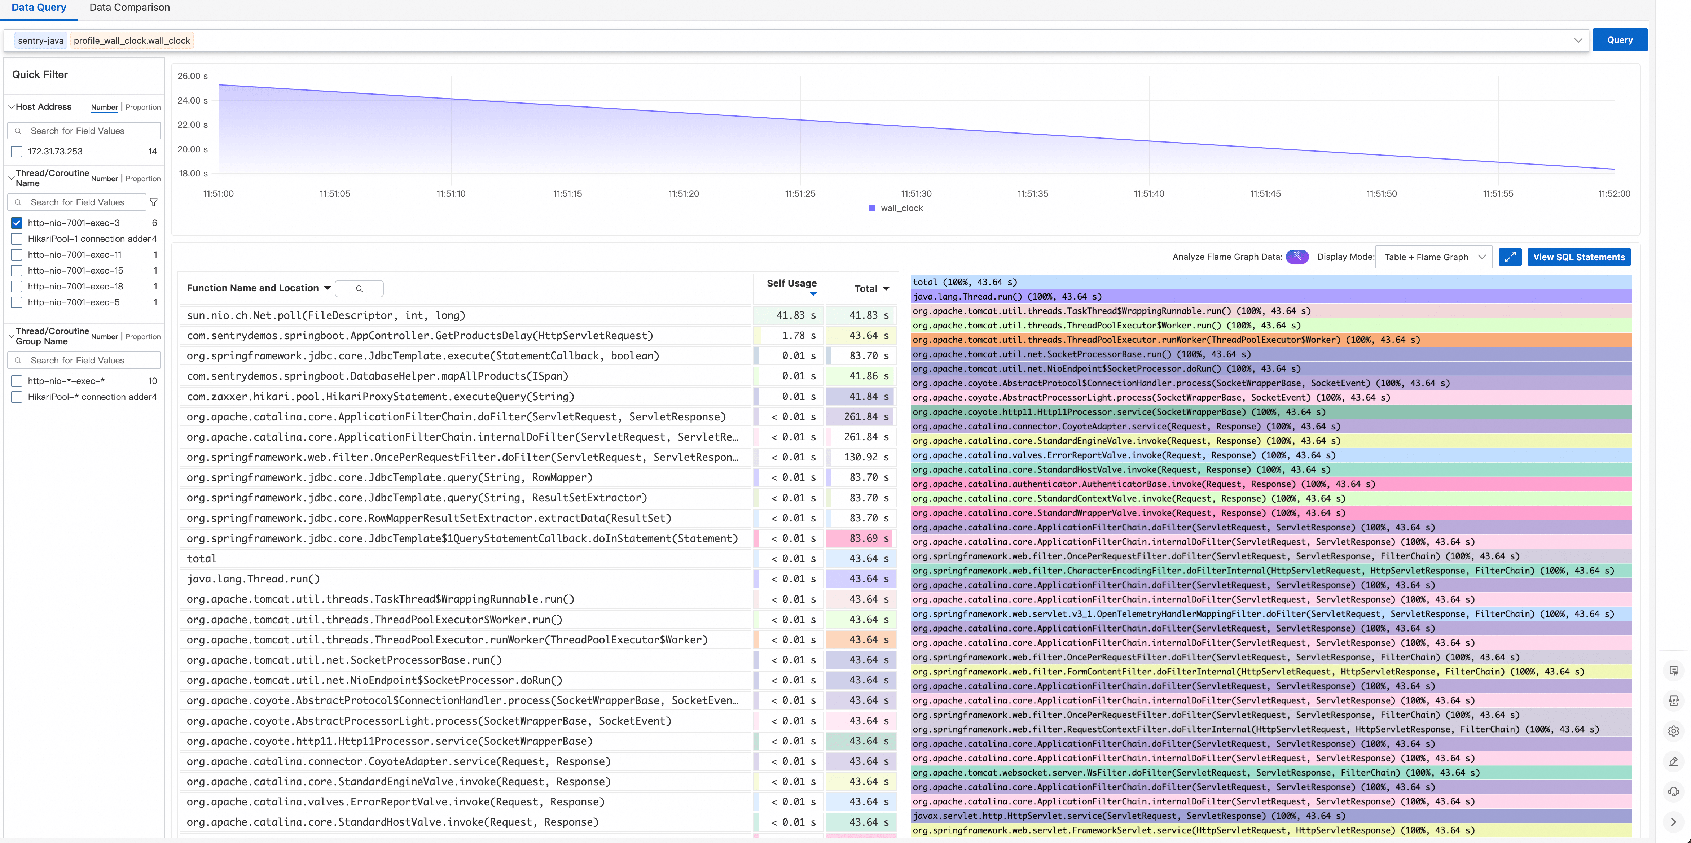1691x843 pixels.
Task: Click the Host Address search field
Action: click(84, 131)
